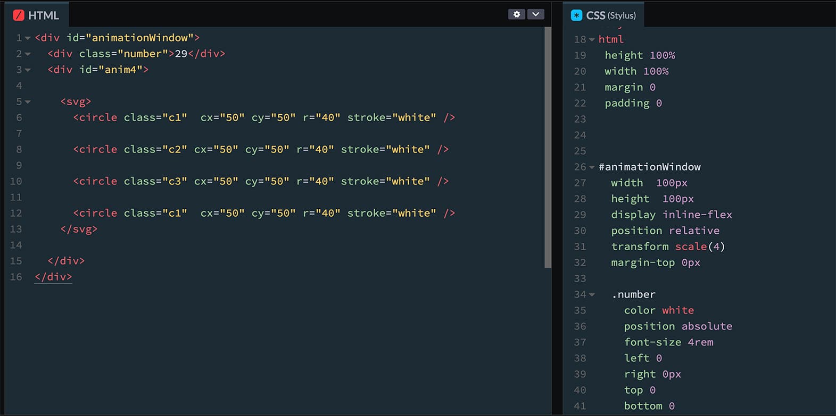
Task: Collapse the .number fold arrow at line 34
Action: [592, 295]
